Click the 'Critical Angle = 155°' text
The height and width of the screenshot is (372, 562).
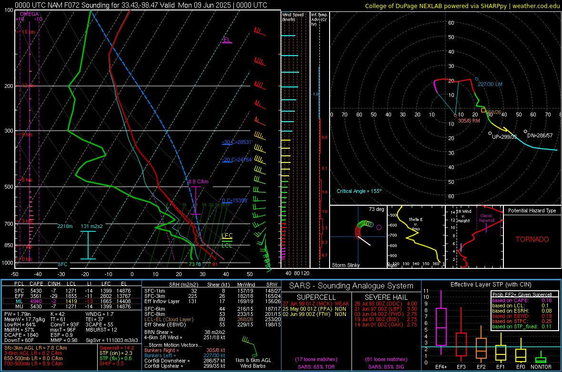pyautogui.click(x=359, y=191)
